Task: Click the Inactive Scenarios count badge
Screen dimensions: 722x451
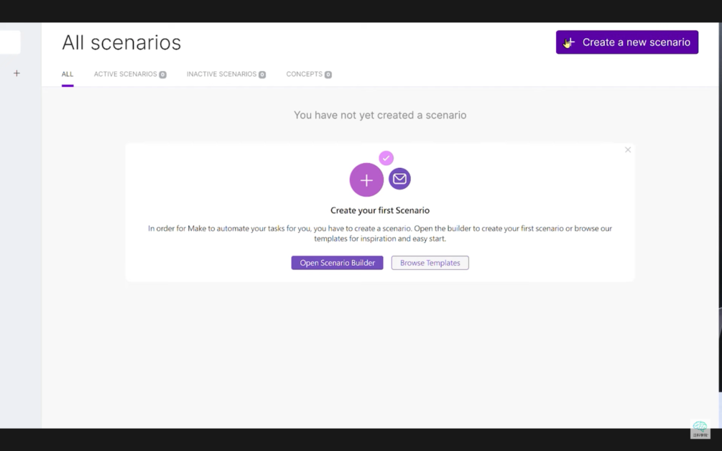Action: click(x=262, y=75)
